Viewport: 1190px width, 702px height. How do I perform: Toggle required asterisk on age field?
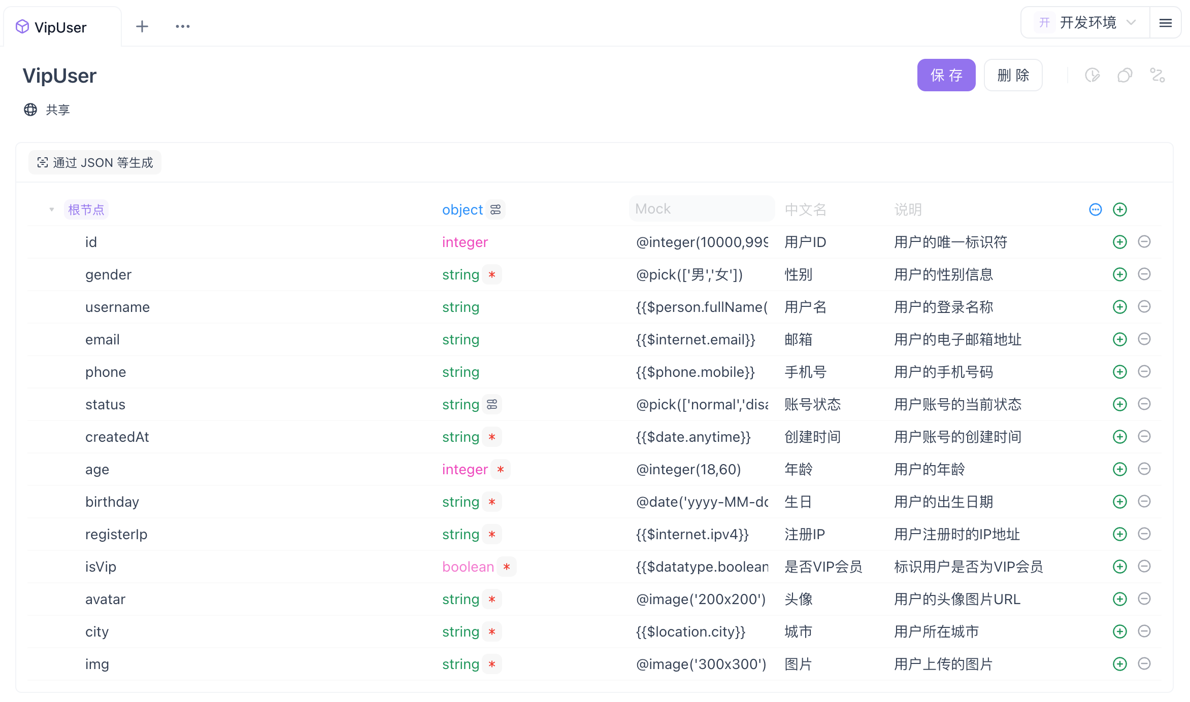(500, 469)
